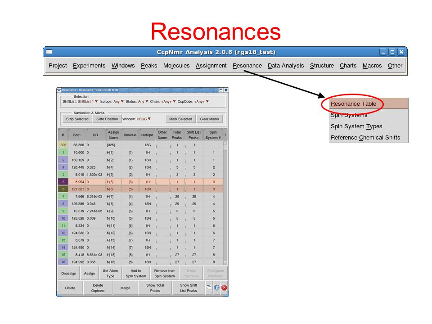Click the Set Atom Type button
Viewport: 432px width, 324px height.
point(110,273)
